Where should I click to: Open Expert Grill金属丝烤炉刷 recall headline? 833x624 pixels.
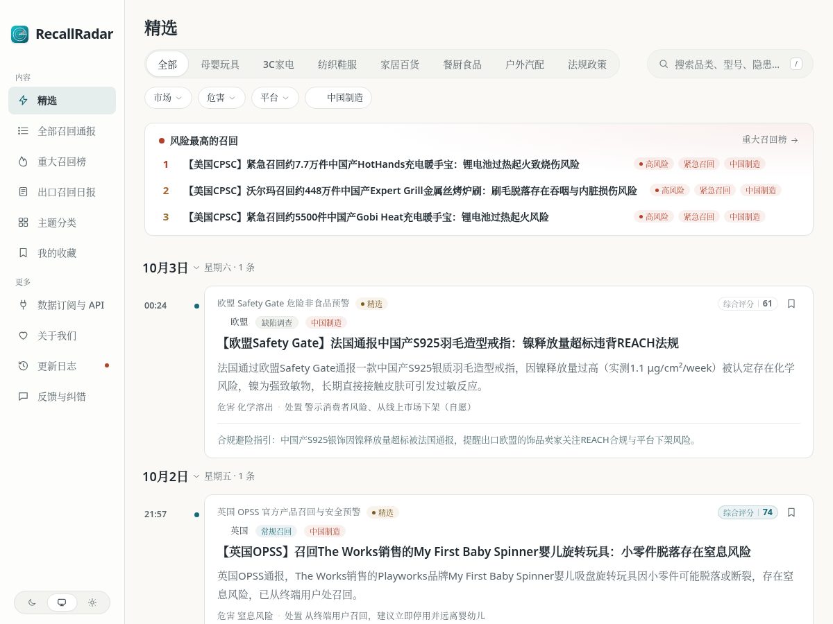[x=410, y=191]
